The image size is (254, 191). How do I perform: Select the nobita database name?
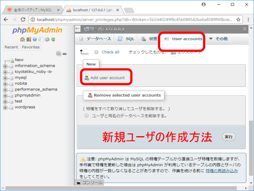[21, 84]
